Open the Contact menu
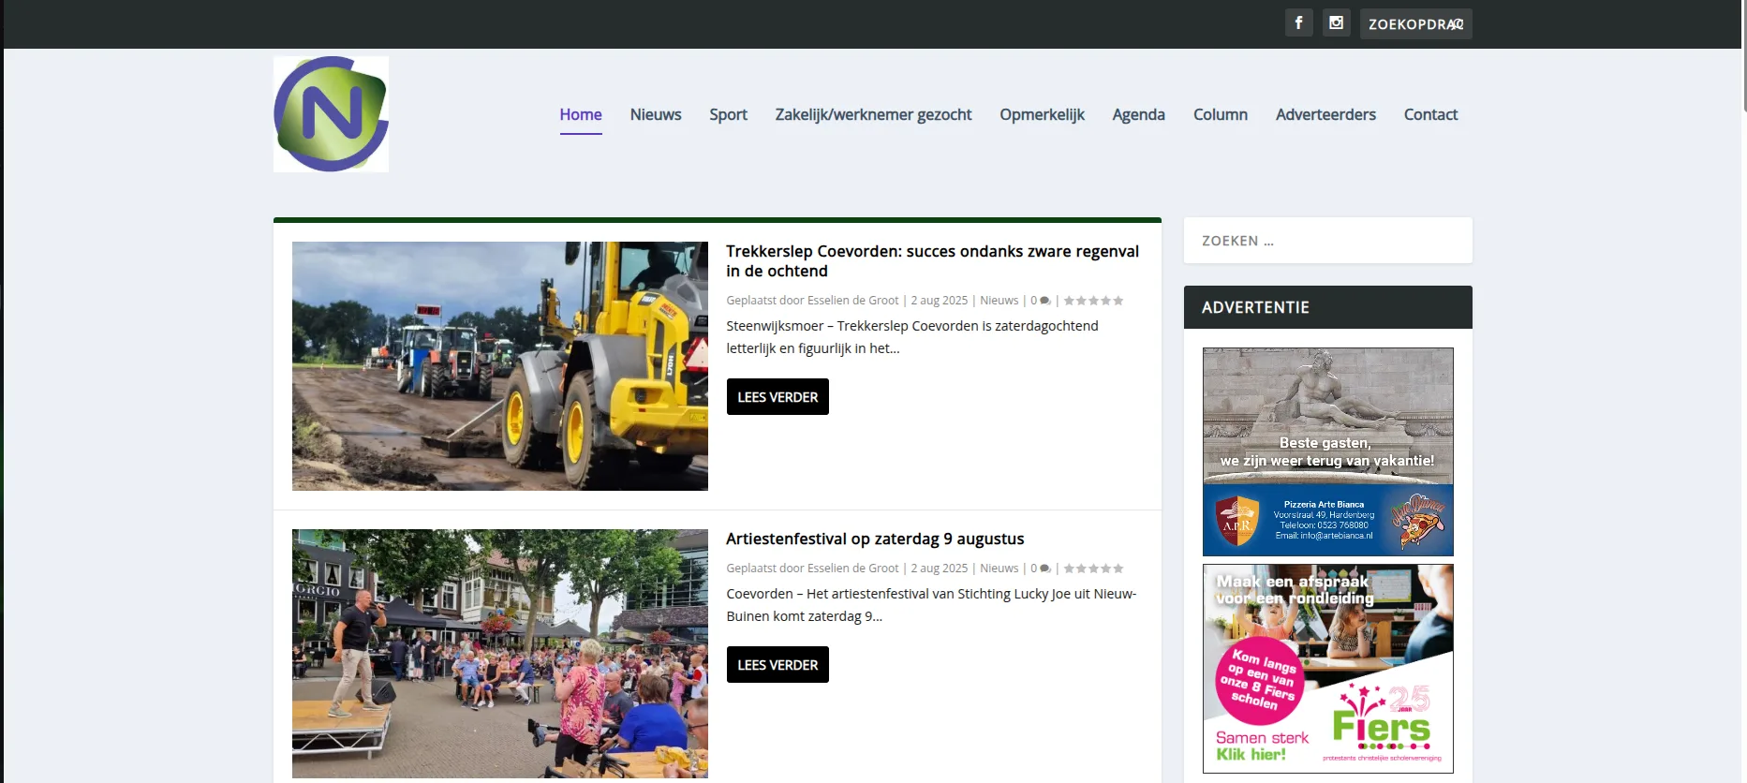The height and width of the screenshot is (783, 1747). [1430, 114]
